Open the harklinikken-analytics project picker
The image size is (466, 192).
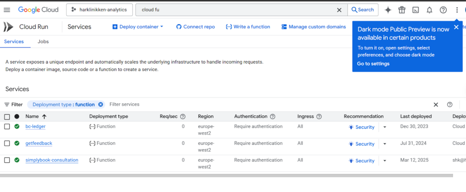click(100, 10)
